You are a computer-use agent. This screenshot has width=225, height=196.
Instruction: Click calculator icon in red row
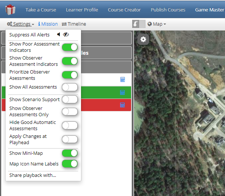122,105
